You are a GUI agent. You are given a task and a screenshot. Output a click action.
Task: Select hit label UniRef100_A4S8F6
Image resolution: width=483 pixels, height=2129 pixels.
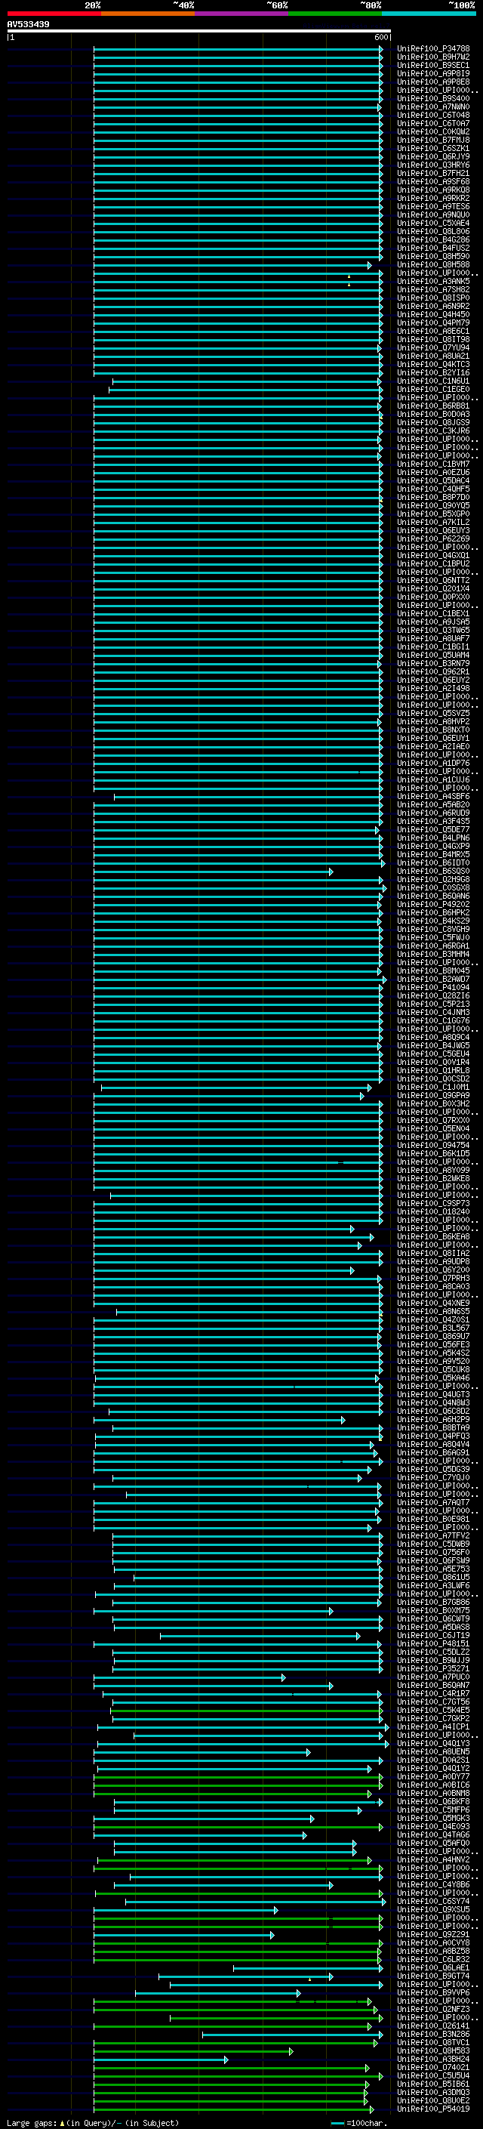pyautogui.click(x=433, y=796)
